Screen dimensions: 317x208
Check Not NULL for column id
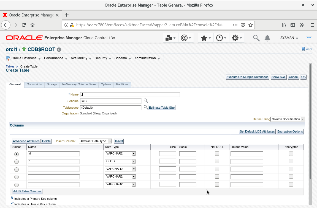click(x=217, y=154)
